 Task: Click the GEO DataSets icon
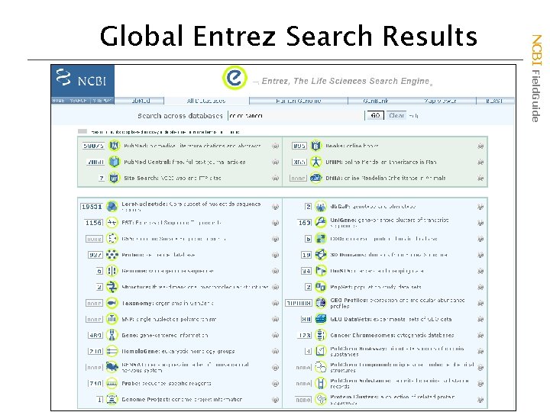tap(320, 319)
